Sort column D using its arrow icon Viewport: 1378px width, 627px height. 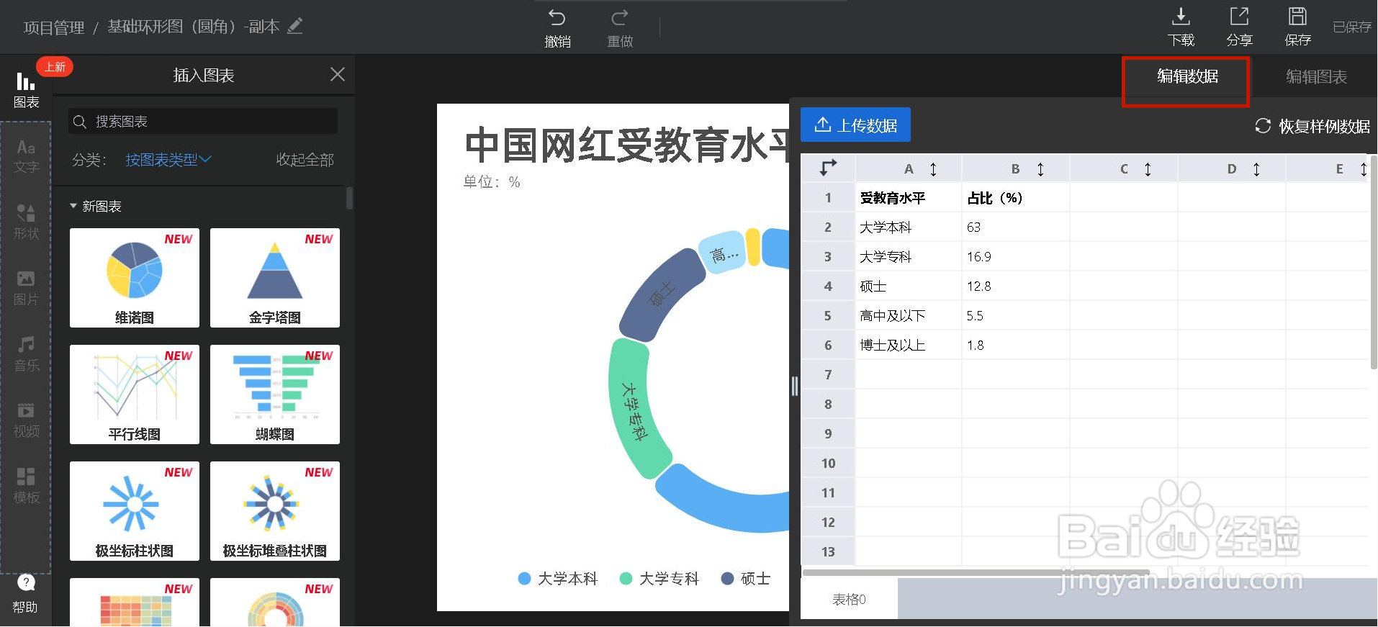[x=1256, y=169]
